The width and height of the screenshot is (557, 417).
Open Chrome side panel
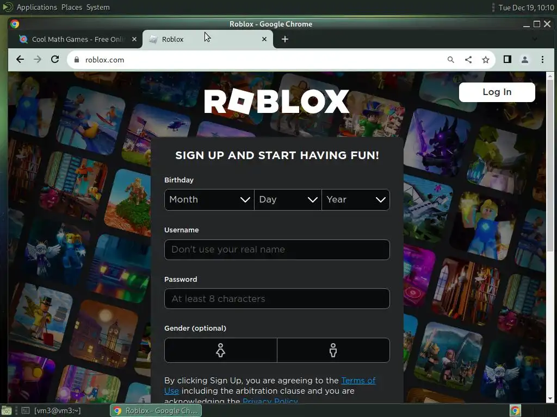click(508, 60)
